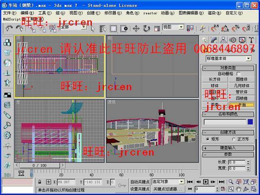
Task: Toggle window/crossing selection mode
Action: (x=124, y=29)
